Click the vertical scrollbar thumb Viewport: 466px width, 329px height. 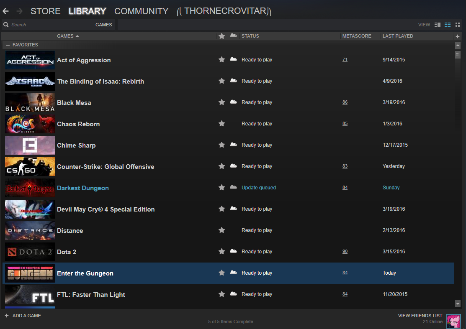pos(458,55)
